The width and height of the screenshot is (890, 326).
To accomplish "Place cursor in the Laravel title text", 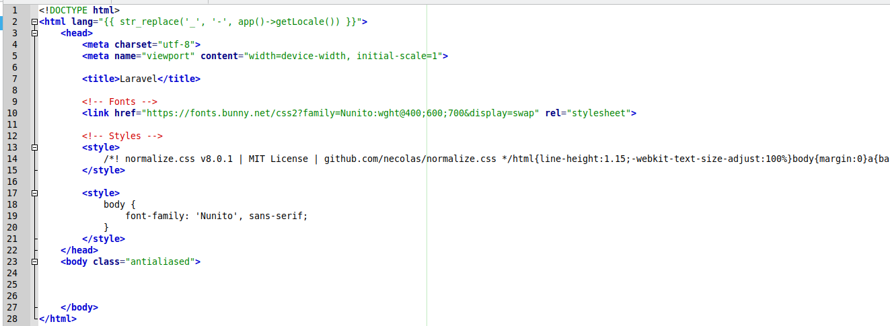I will (138, 79).
